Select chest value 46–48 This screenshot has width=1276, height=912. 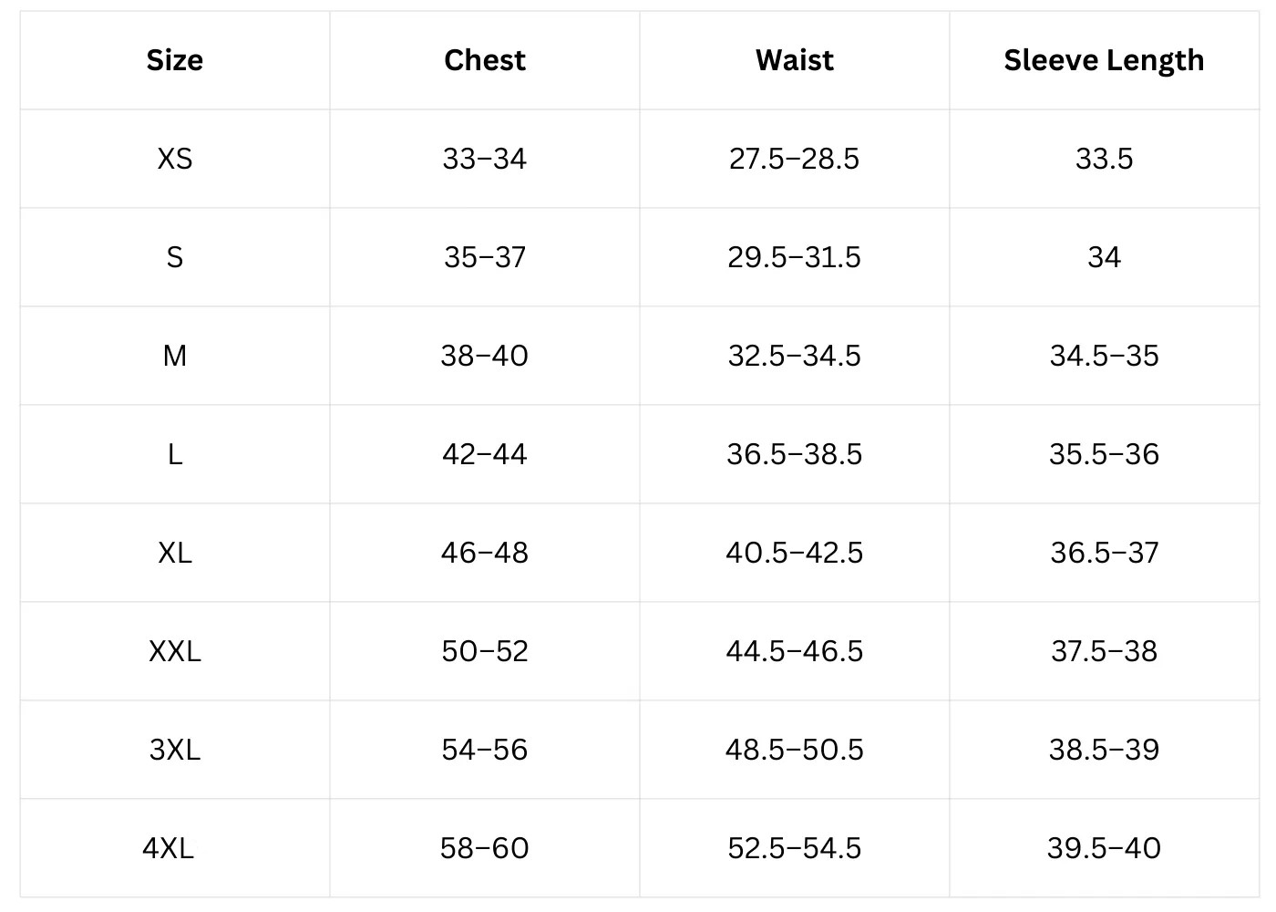pos(484,553)
